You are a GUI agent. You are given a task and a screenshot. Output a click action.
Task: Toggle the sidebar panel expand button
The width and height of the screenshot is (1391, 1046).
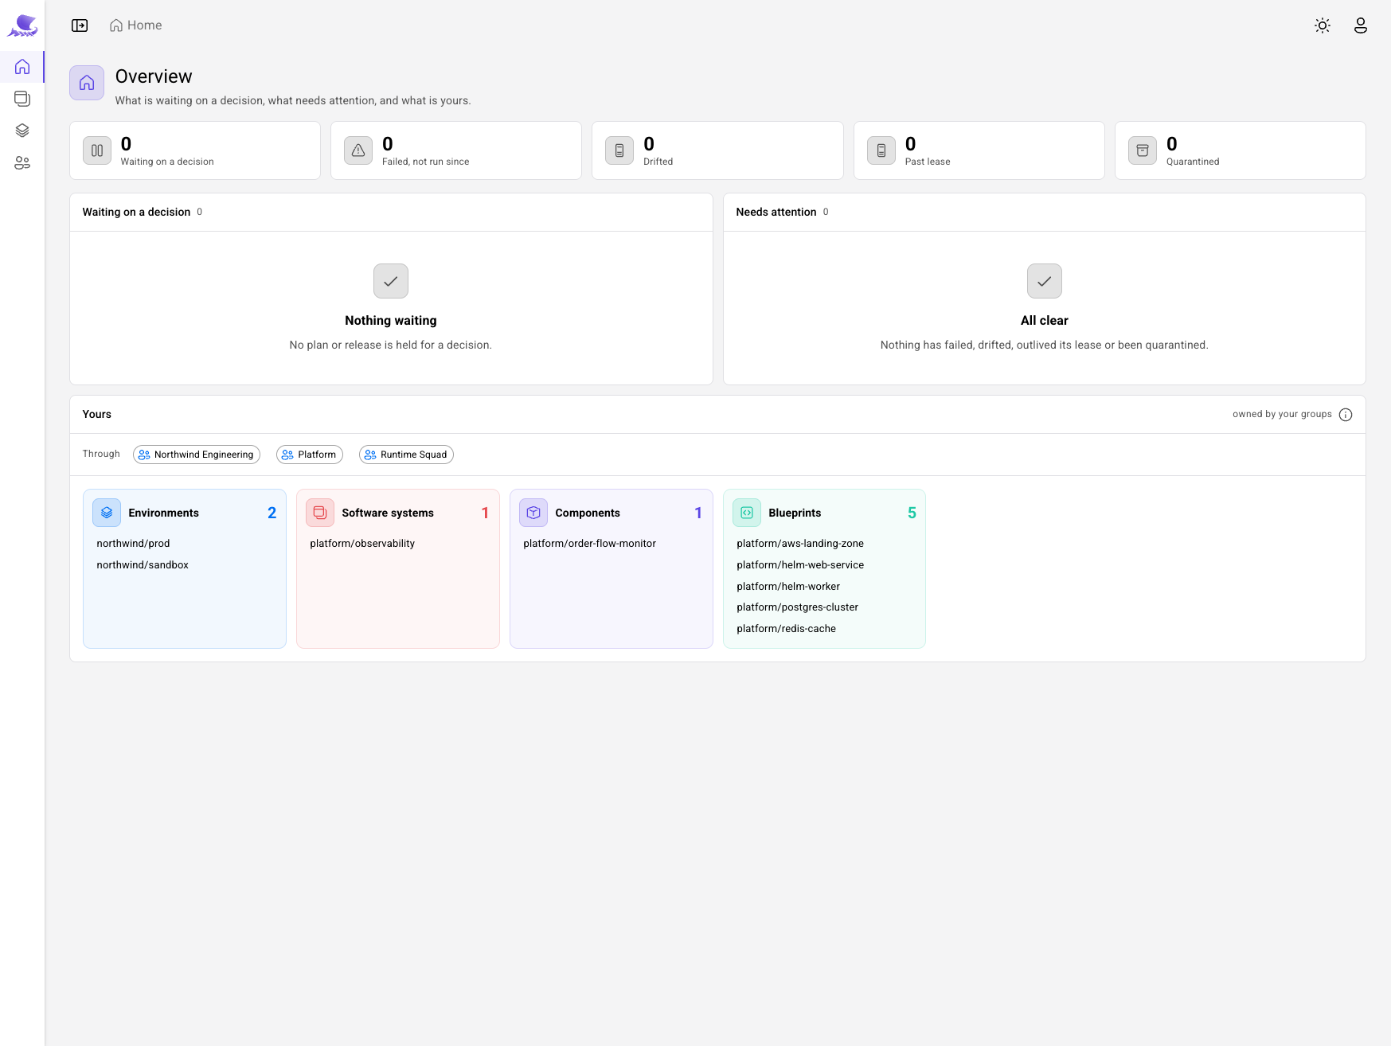[x=80, y=25]
